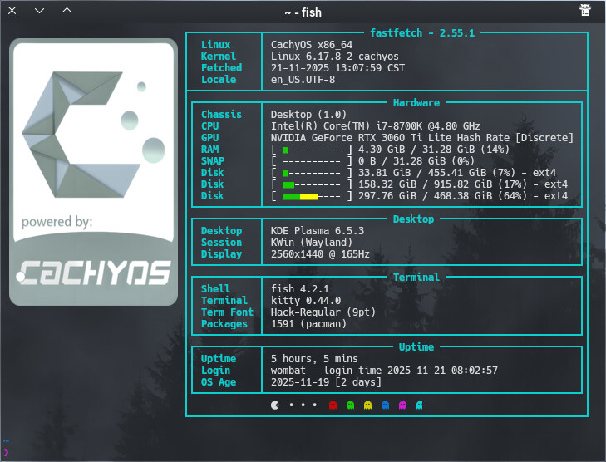This screenshot has height=462, width=606.
Task: Click the kitty cat icon in title bar
Action: [x=586, y=11]
